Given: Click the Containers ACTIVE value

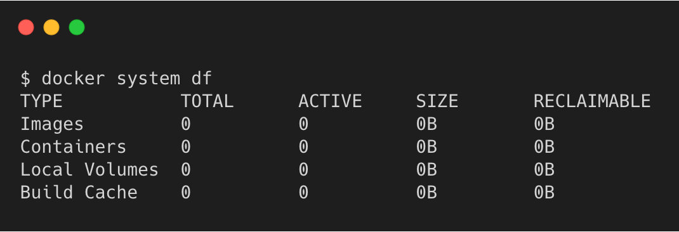Looking at the screenshot, I should [x=303, y=147].
